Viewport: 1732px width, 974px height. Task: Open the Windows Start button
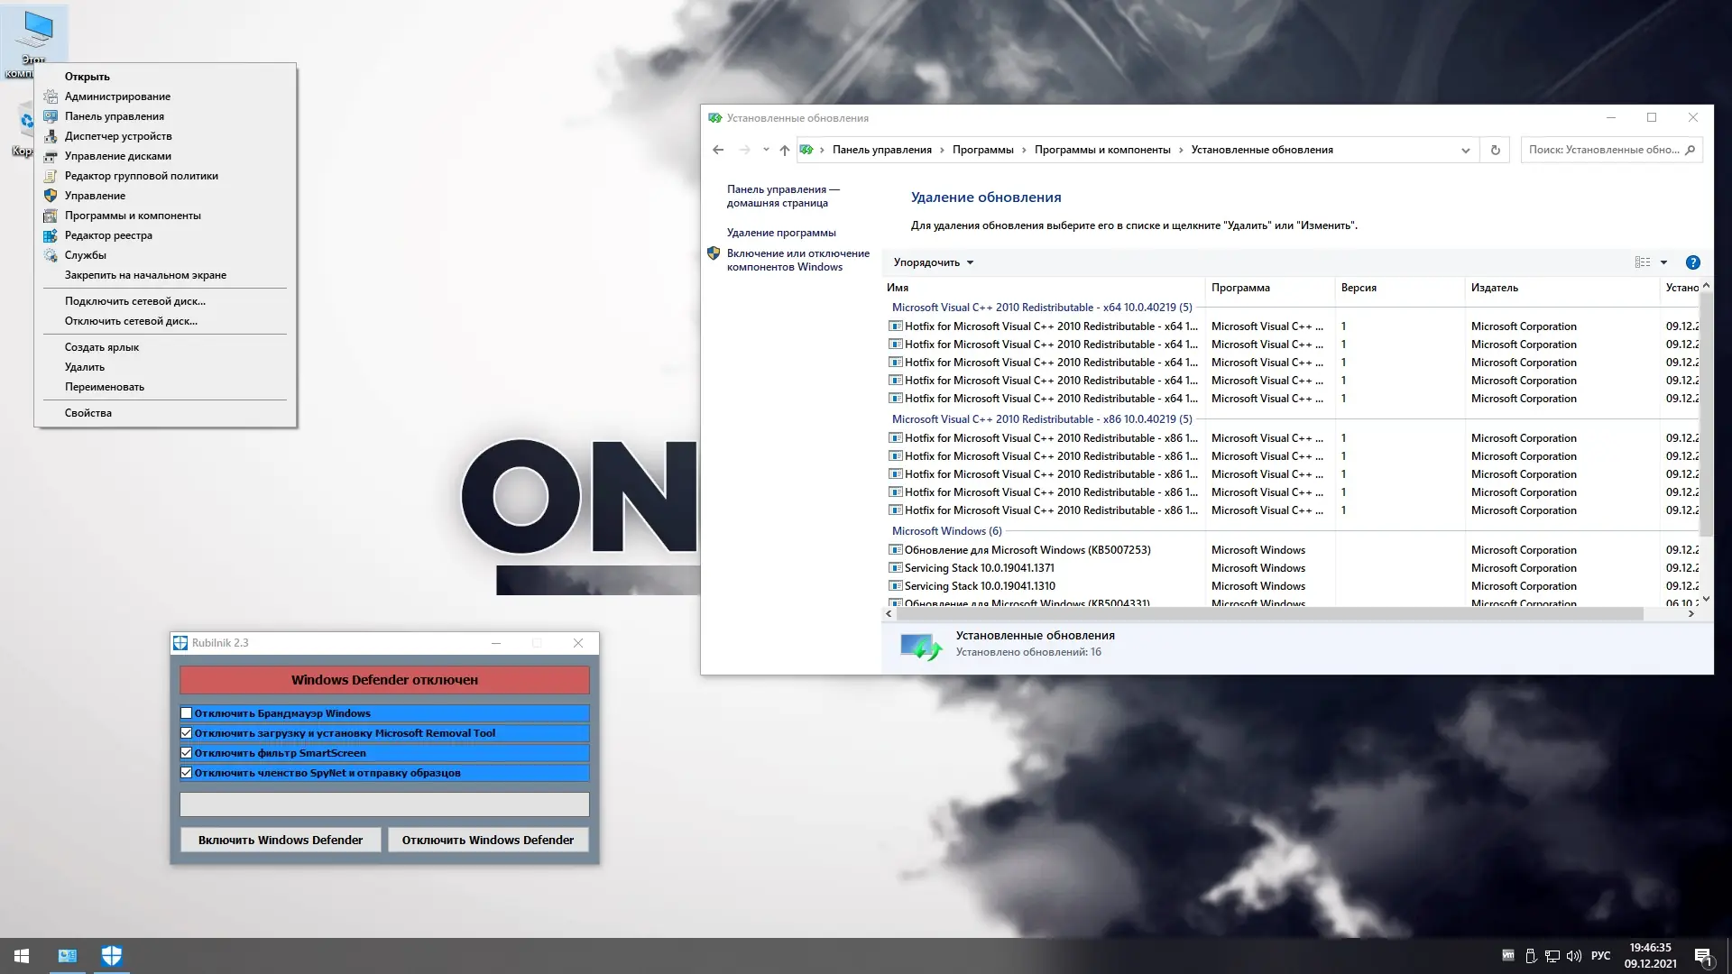22,956
